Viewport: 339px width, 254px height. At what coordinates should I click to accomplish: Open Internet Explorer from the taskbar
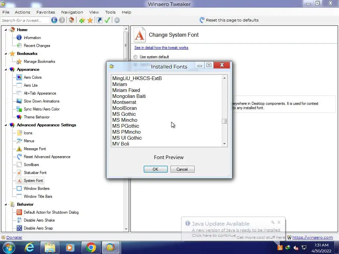coord(29,247)
